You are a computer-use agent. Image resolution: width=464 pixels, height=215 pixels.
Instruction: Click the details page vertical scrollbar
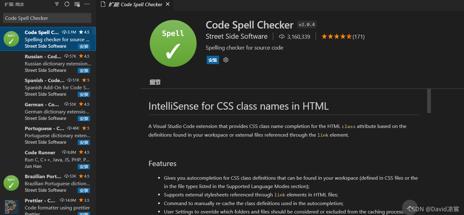(429, 101)
